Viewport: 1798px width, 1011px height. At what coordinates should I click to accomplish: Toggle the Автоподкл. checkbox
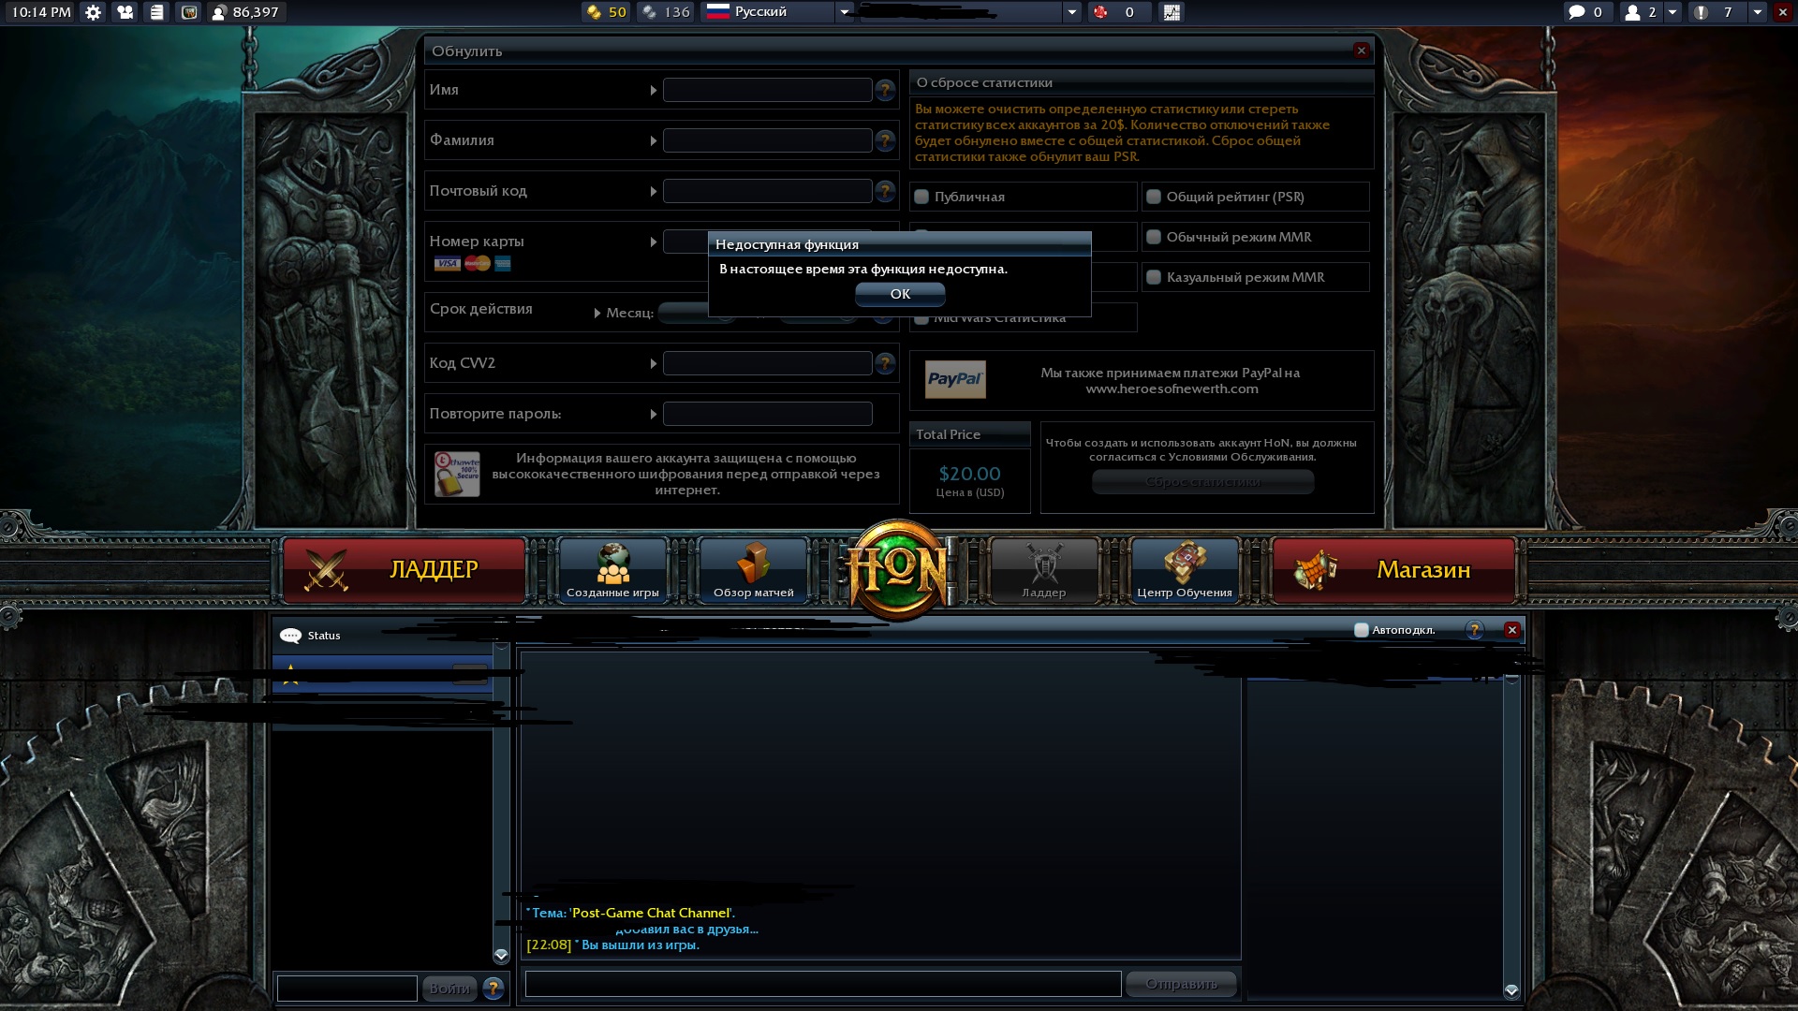(x=1362, y=630)
